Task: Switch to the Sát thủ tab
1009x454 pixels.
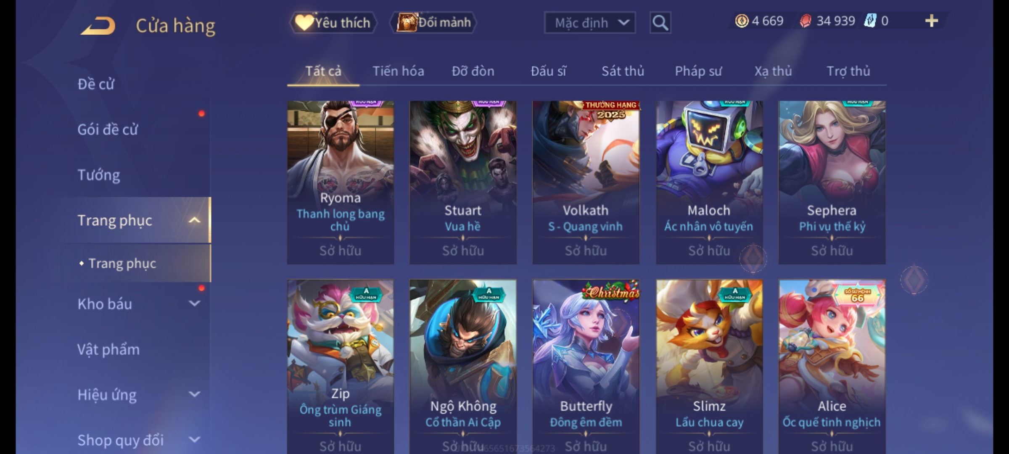Action: click(623, 71)
